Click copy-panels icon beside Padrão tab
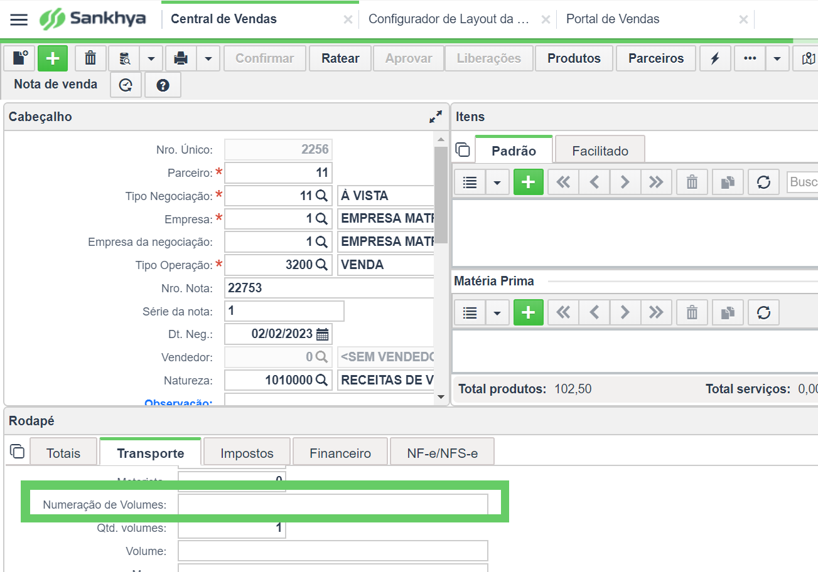Image resolution: width=818 pixels, height=572 pixels. point(463,150)
